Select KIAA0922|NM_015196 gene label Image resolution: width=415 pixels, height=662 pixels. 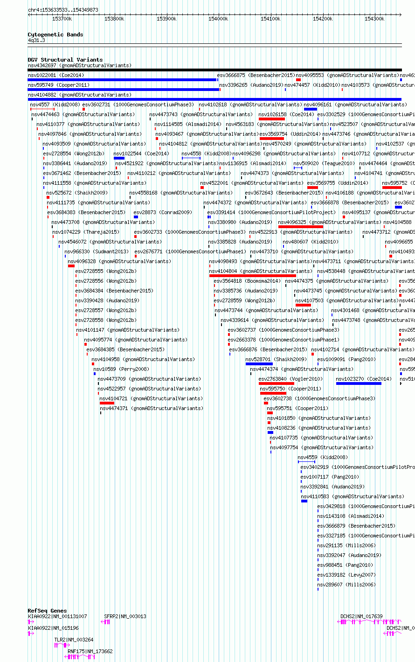53,628
